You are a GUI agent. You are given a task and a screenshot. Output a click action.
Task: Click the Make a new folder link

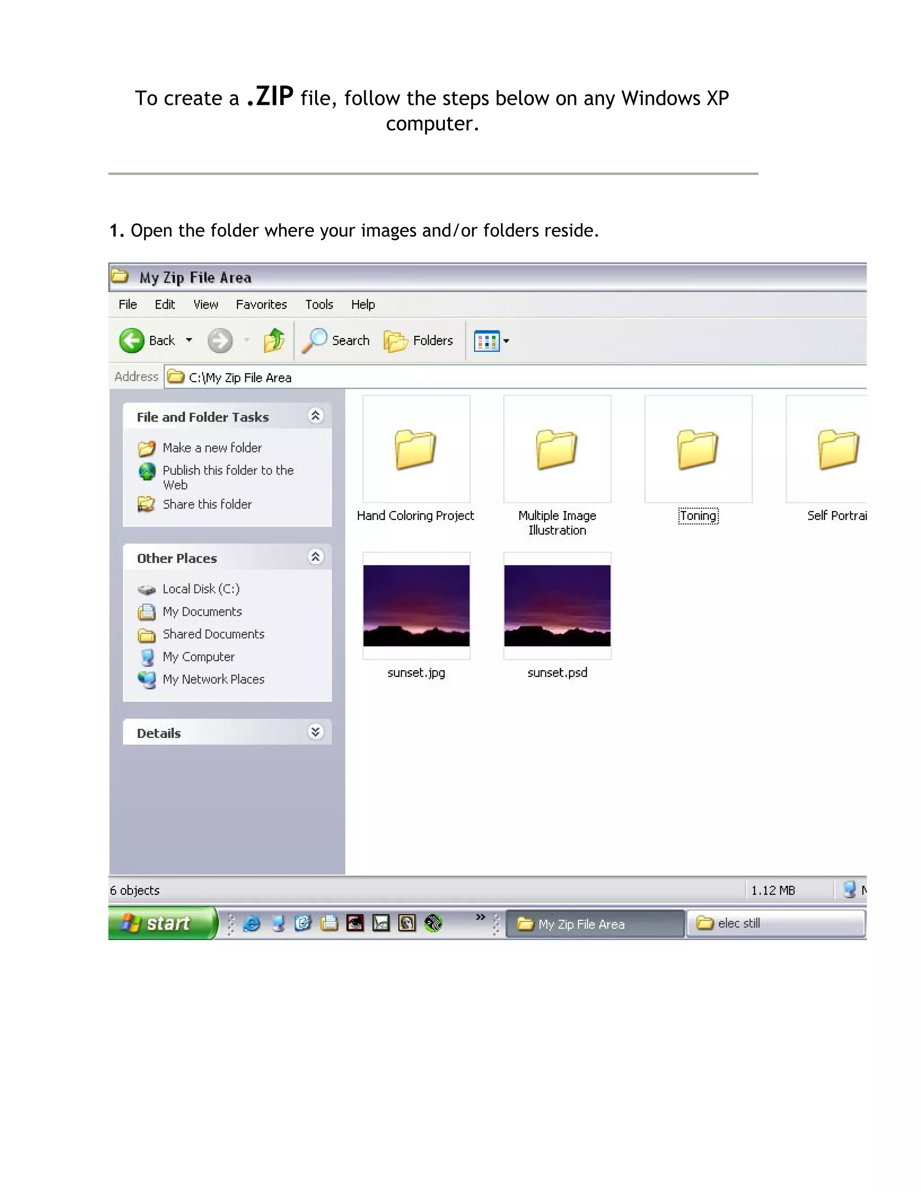click(x=212, y=448)
